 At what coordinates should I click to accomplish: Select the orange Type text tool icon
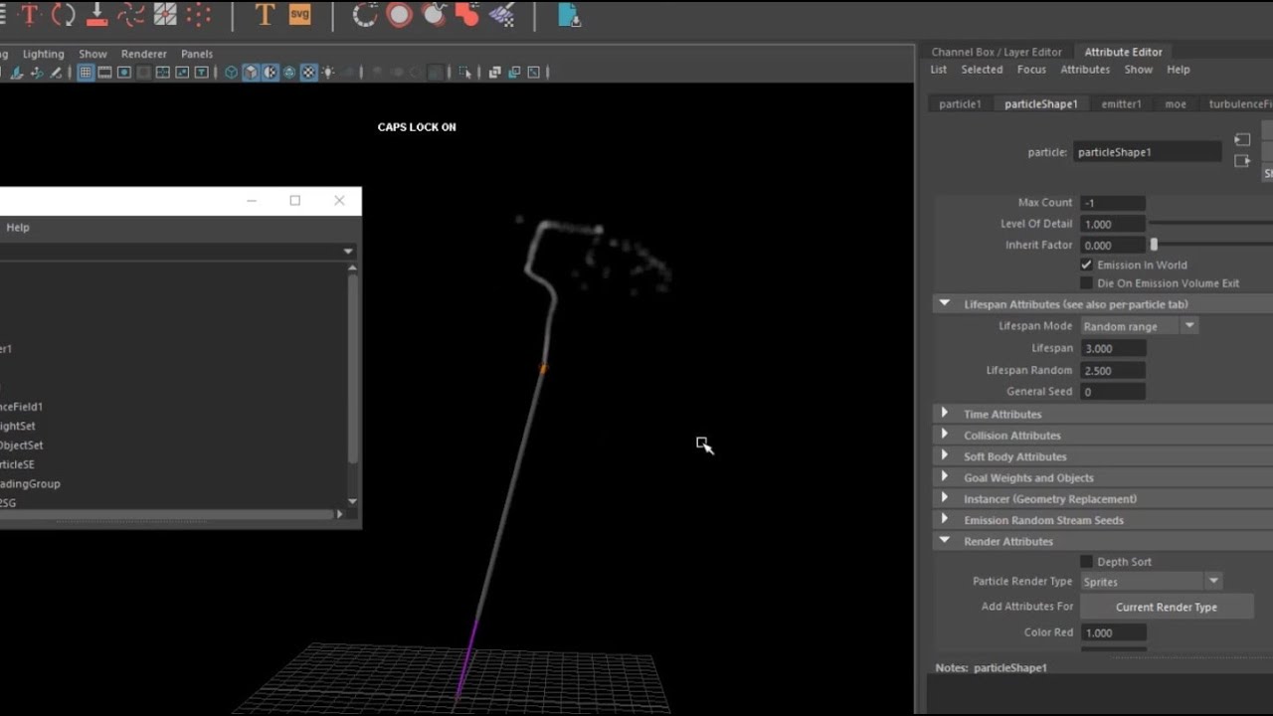pos(264,15)
